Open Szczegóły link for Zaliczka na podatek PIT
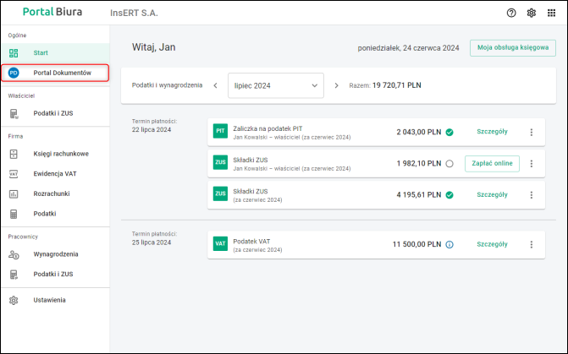568x354 pixels. (492, 132)
